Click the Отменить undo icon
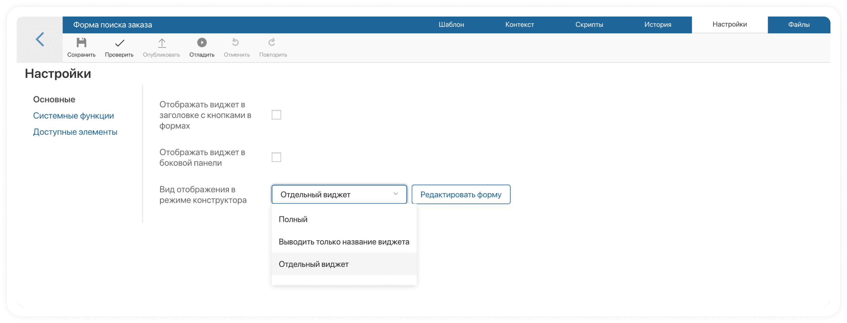 [236, 42]
